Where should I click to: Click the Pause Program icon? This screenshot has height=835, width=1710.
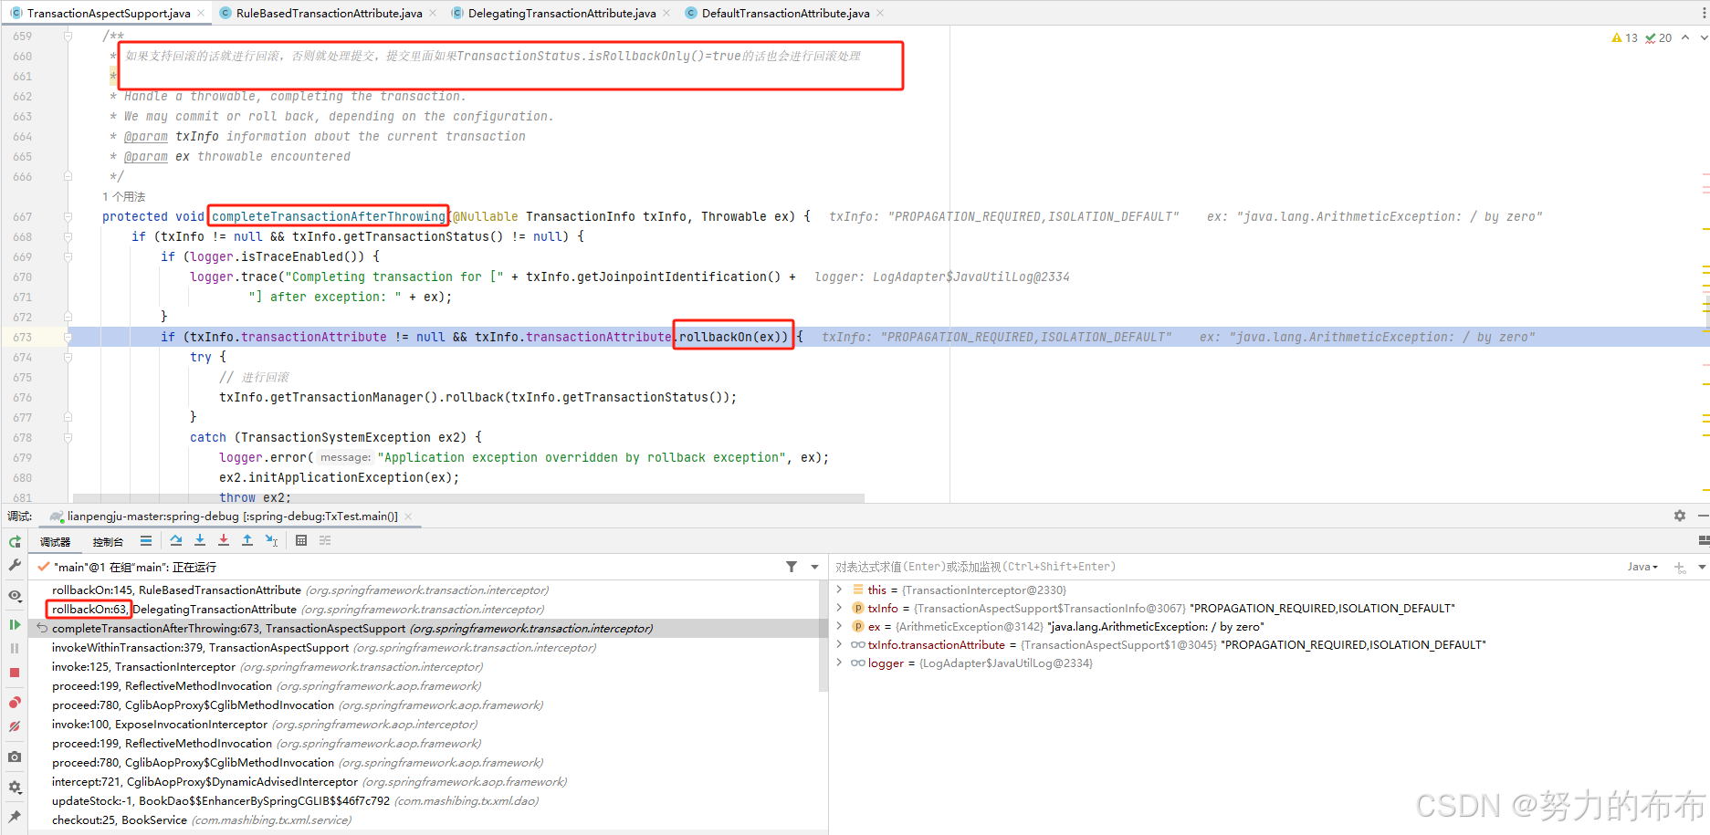[x=15, y=648]
